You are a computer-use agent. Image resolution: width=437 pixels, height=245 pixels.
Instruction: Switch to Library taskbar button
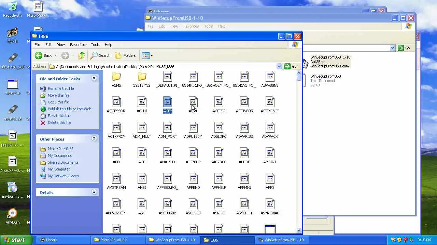(x=63, y=240)
